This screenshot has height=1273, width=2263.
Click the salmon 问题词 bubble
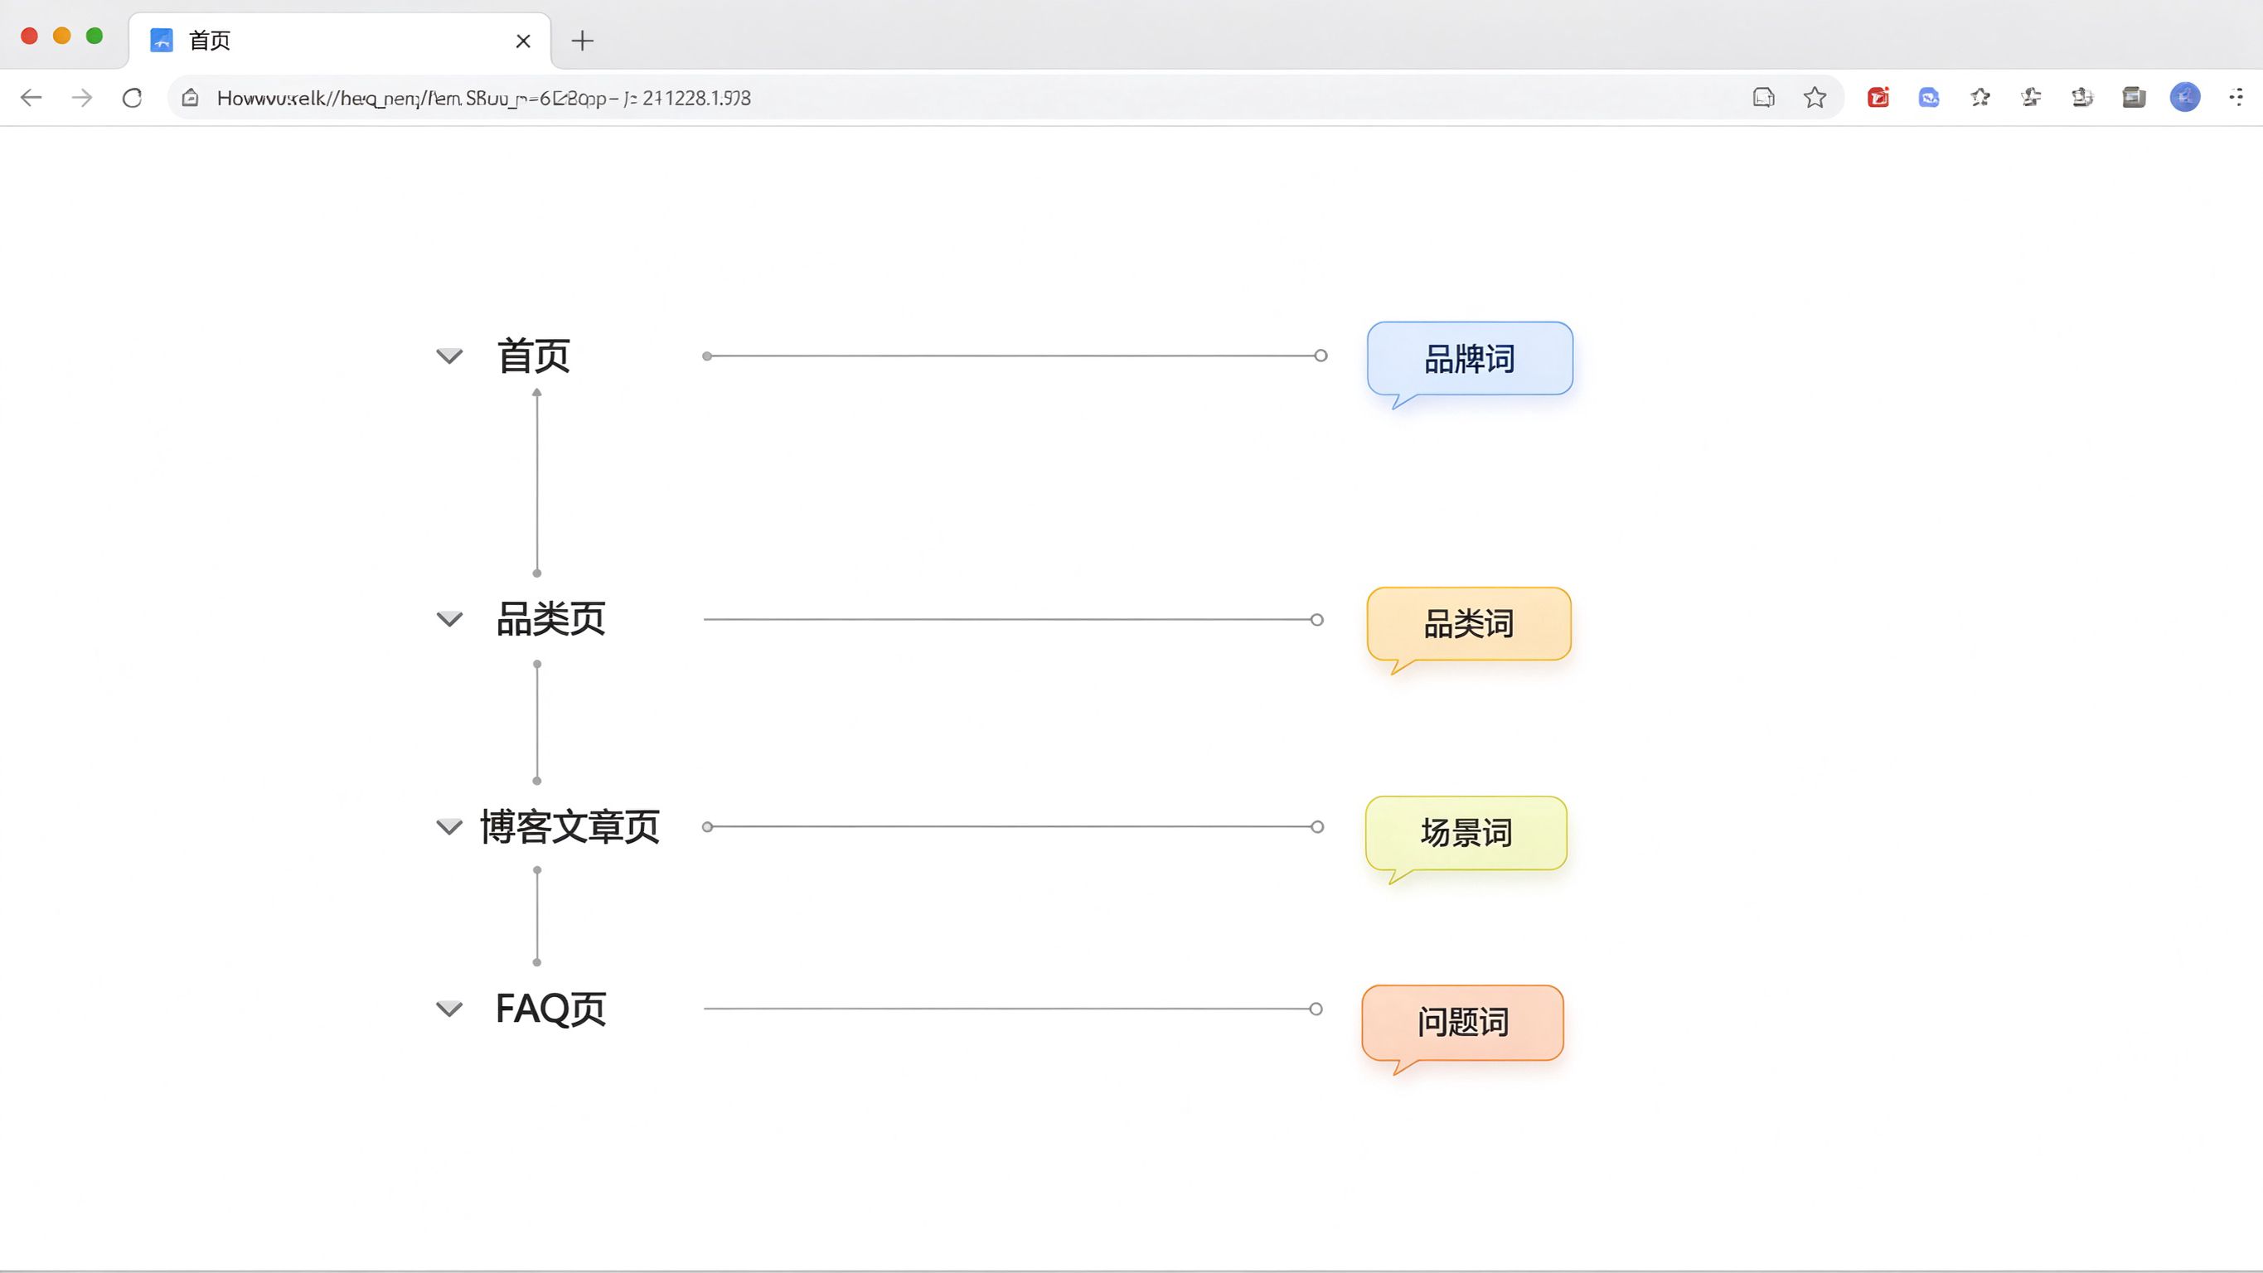[x=1463, y=1023]
